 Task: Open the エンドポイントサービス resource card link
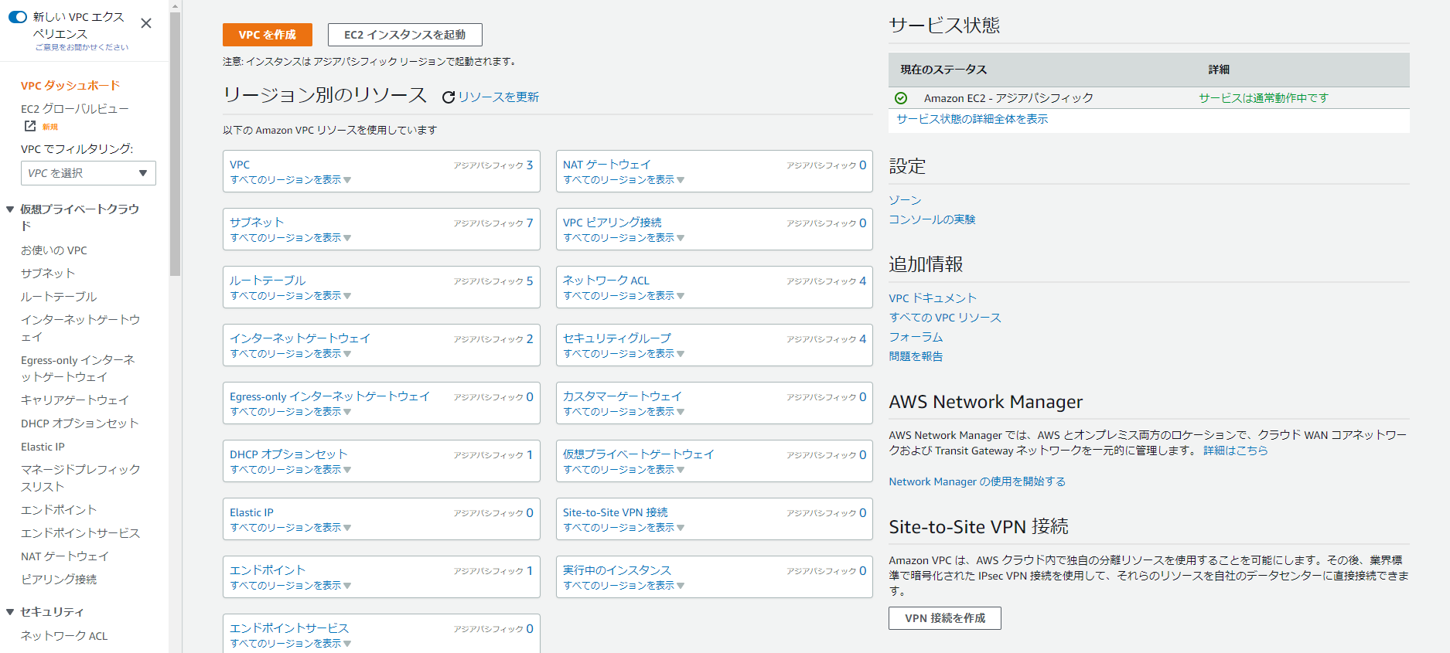[x=289, y=628]
